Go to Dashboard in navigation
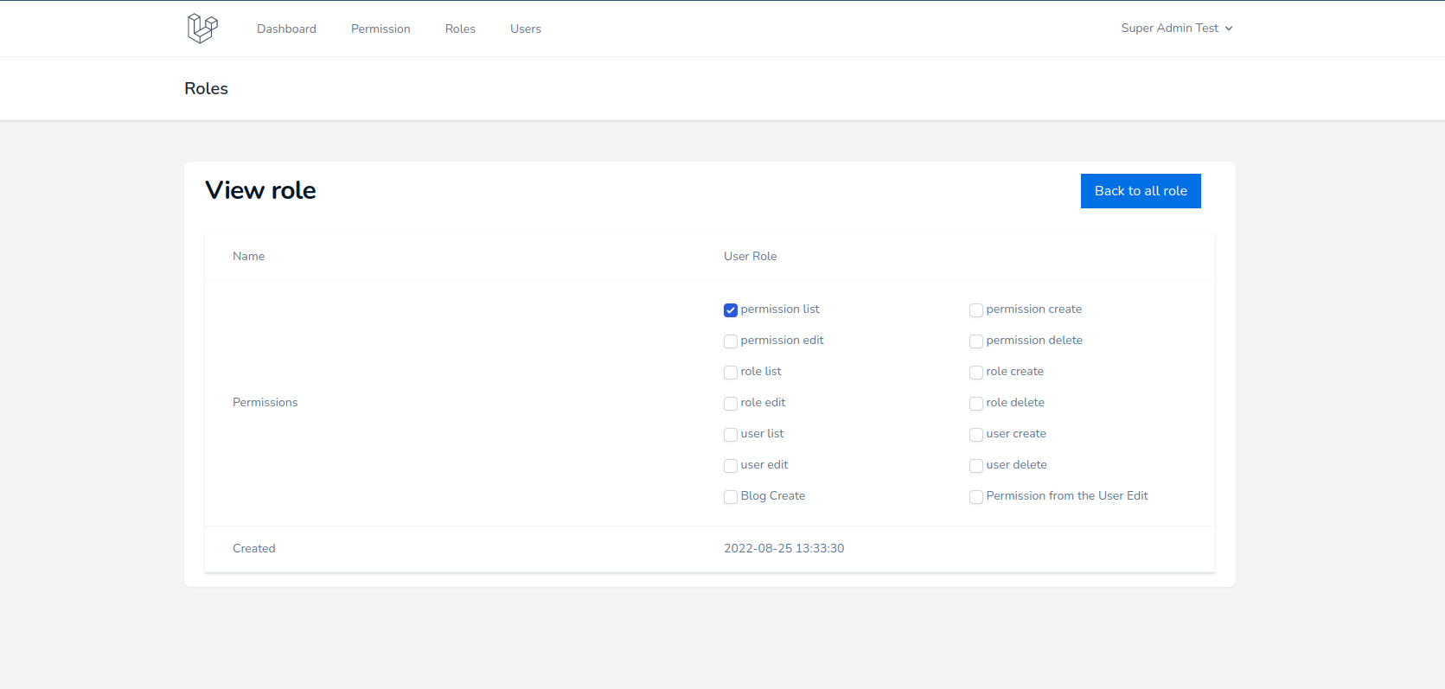Viewport: 1445px width, 689px height. tap(286, 29)
